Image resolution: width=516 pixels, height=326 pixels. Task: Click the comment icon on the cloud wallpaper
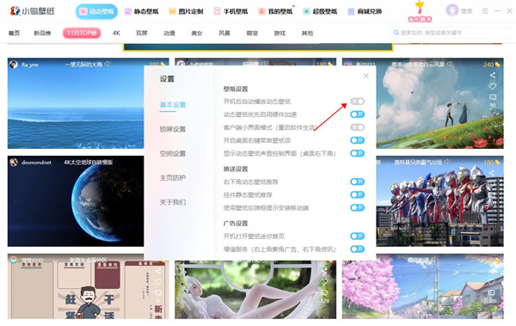tap(492, 97)
